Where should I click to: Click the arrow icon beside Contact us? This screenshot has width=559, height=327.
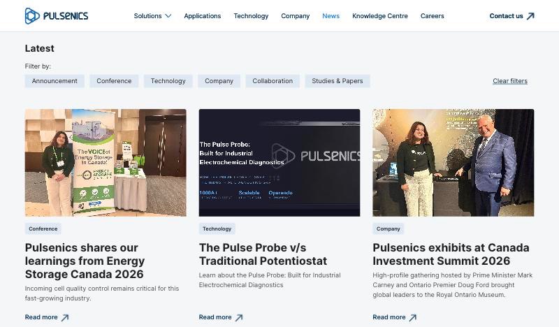530,15
